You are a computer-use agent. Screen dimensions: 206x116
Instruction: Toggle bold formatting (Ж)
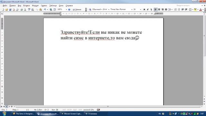[144, 9]
